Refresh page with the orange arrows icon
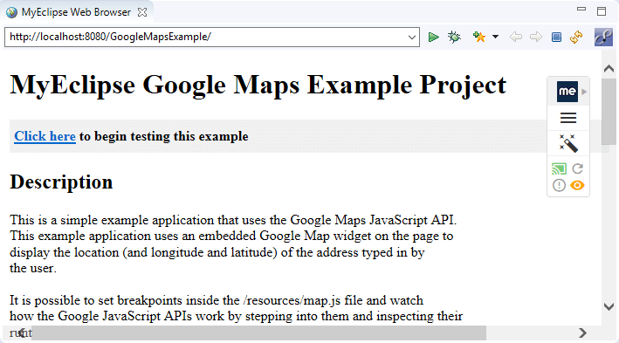This screenshot has width=619, height=343. [x=576, y=38]
